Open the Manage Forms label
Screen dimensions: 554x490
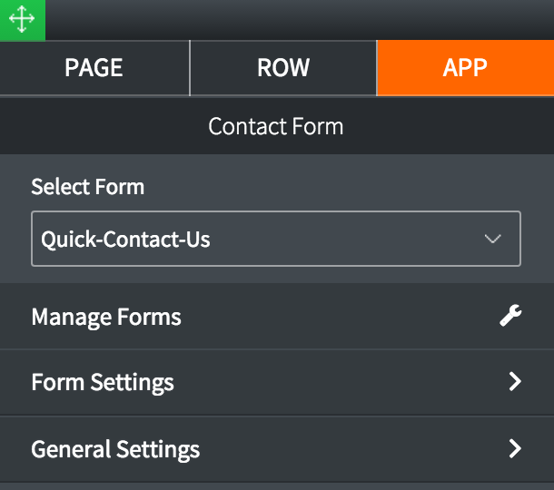106,317
